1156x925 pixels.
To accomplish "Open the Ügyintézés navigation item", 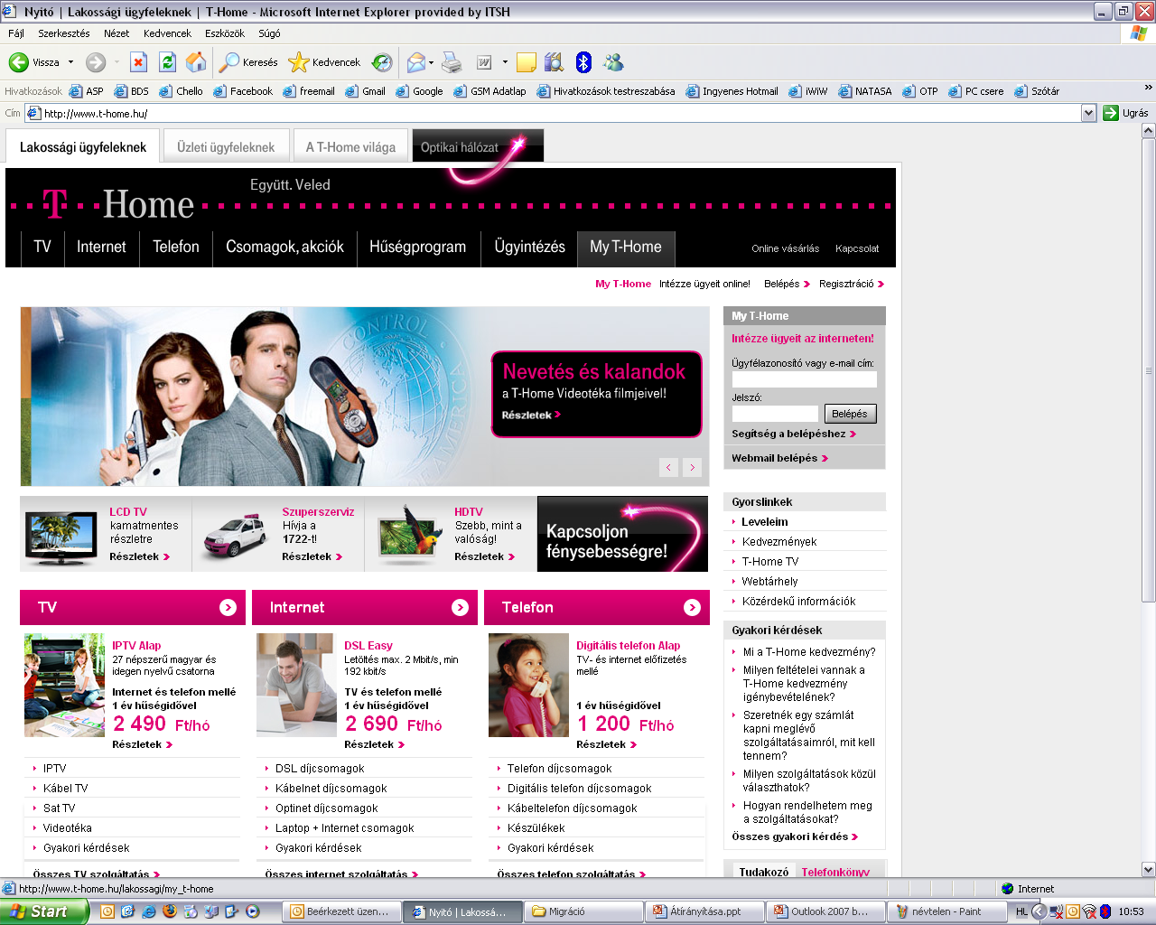I will (530, 247).
